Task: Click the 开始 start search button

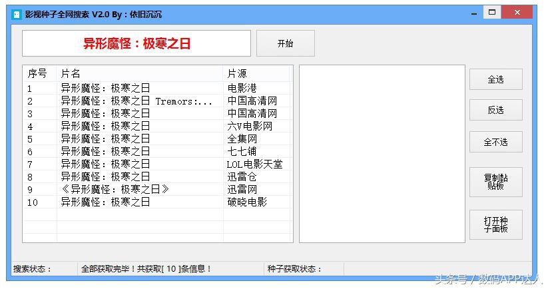Action: 285,43
